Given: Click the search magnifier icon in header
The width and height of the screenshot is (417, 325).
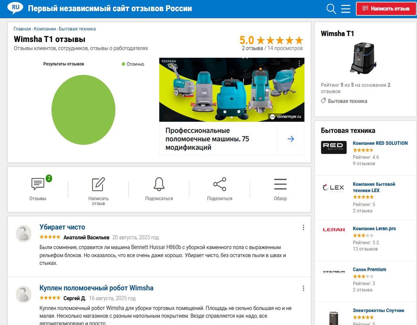Looking at the screenshot, I should pos(331,9).
